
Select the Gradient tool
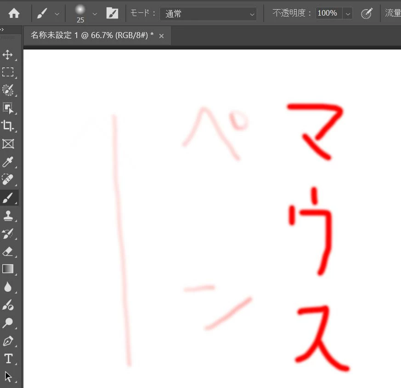(x=8, y=269)
